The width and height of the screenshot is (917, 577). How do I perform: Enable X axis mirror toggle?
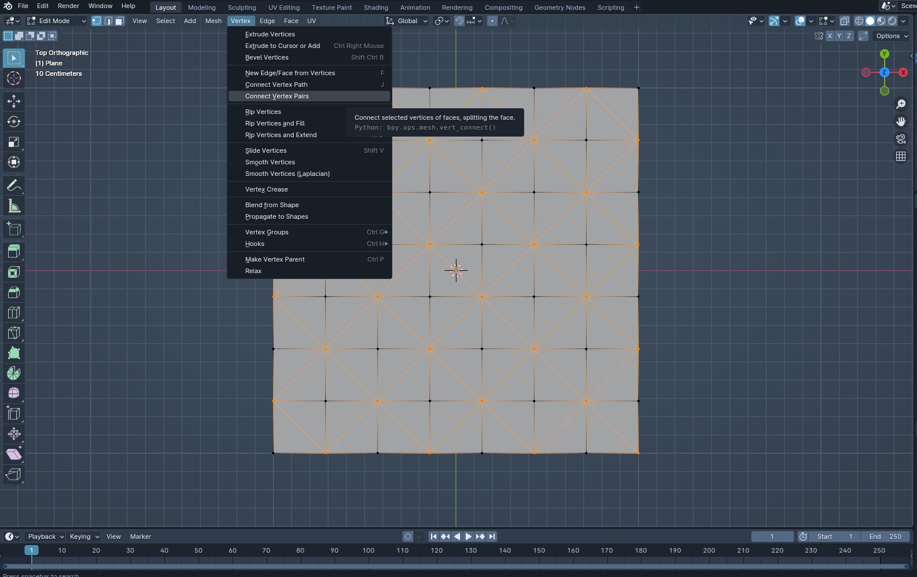[830, 36]
